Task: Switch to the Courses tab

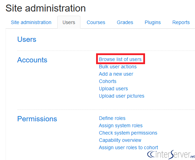Action: (96, 22)
